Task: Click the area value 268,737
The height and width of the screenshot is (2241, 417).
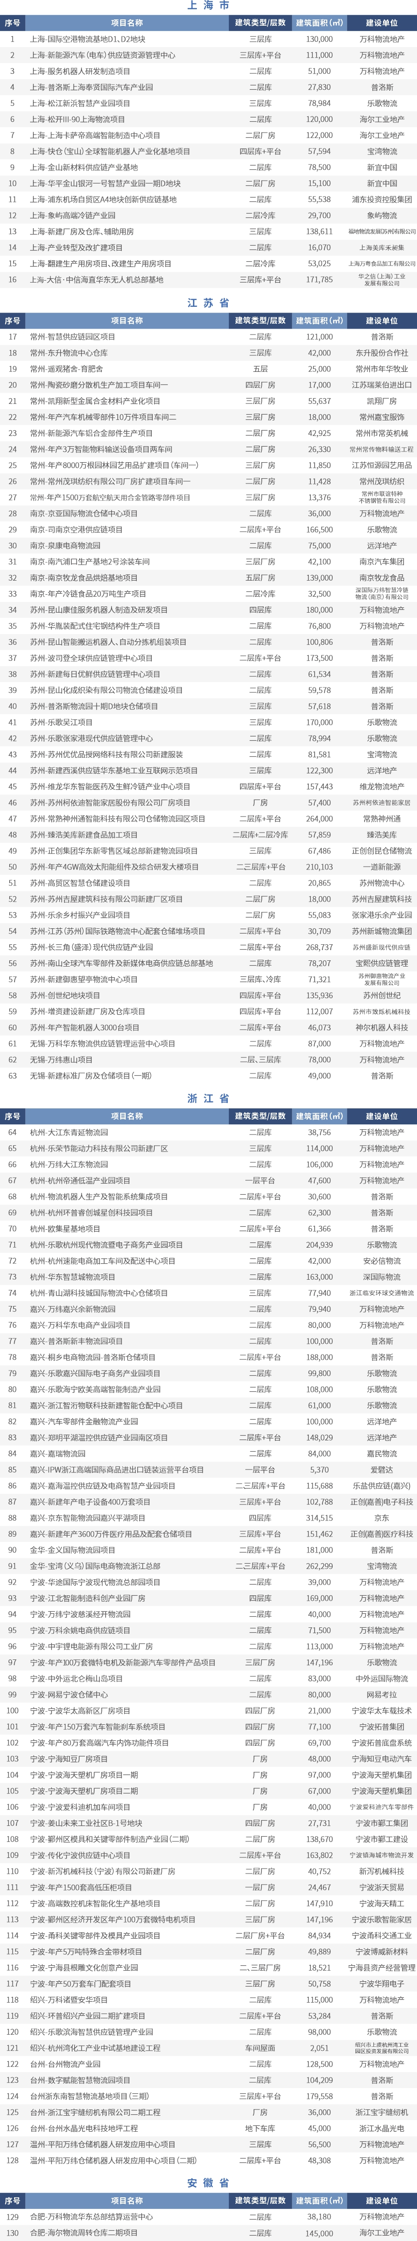Action: pyautogui.click(x=319, y=947)
